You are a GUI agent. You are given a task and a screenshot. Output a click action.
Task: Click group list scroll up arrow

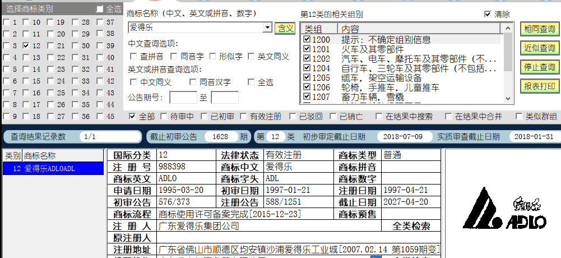pyautogui.click(x=508, y=28)
